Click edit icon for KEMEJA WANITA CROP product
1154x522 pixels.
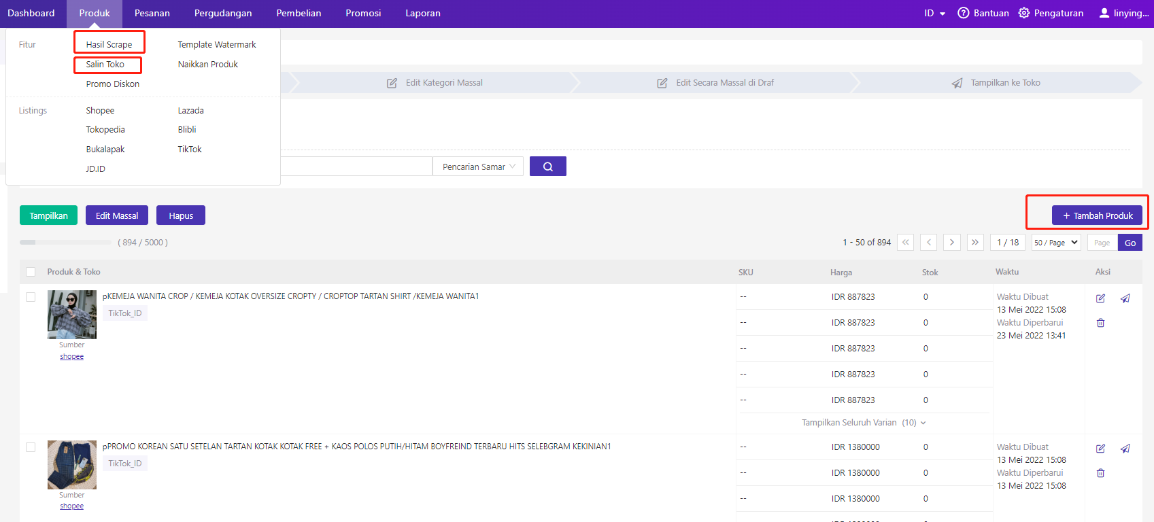click(1100, 298)
